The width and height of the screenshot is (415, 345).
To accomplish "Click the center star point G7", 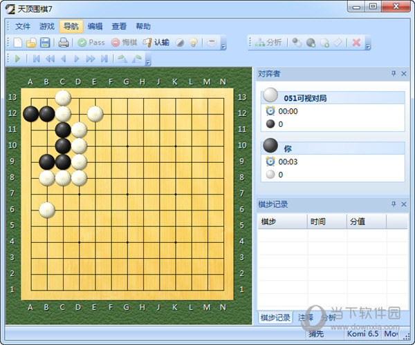I will point(127,195).
